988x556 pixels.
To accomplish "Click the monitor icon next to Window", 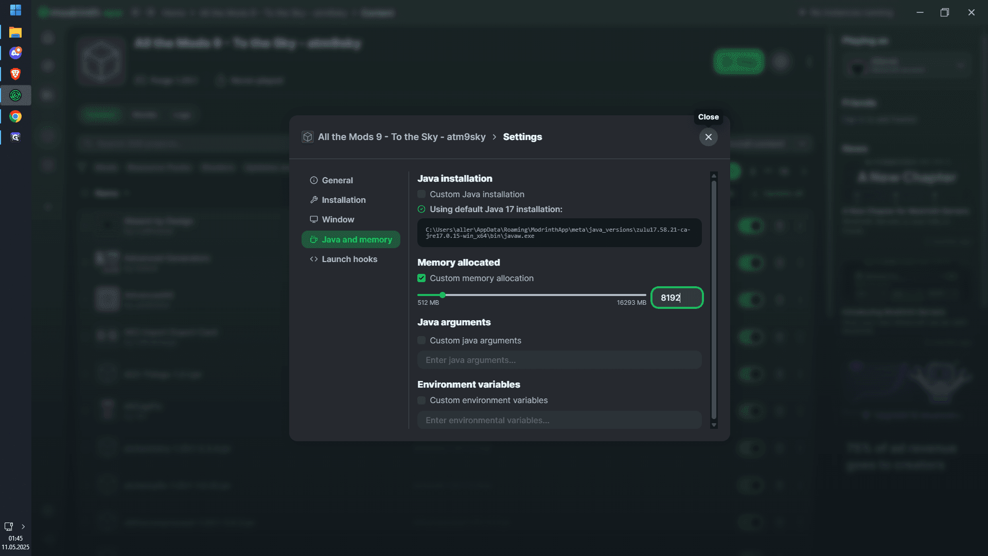I will pos(313,219).
